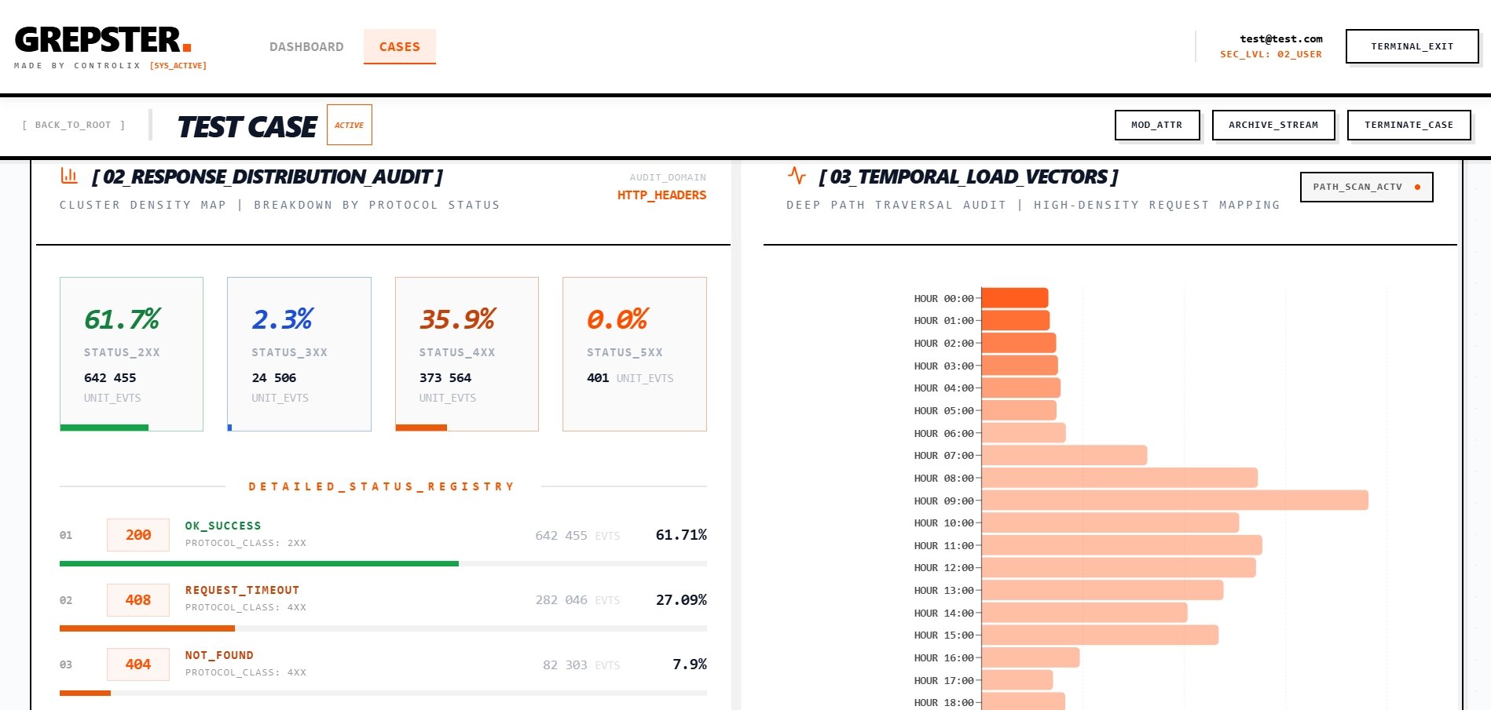Click the MOD_ATTR button
Viewport: 1491px width, 710px height.
[x=1156, y=125]
